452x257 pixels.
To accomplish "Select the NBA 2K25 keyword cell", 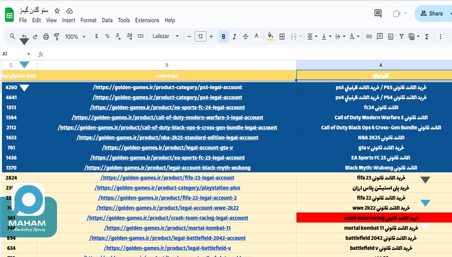I will click(374, 137).
